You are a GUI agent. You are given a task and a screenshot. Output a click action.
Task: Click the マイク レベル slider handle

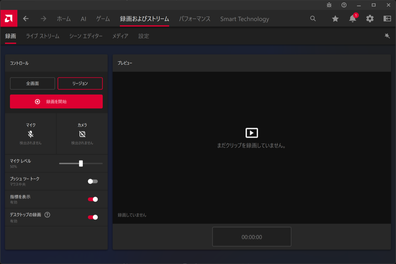(x=81, y=163)
